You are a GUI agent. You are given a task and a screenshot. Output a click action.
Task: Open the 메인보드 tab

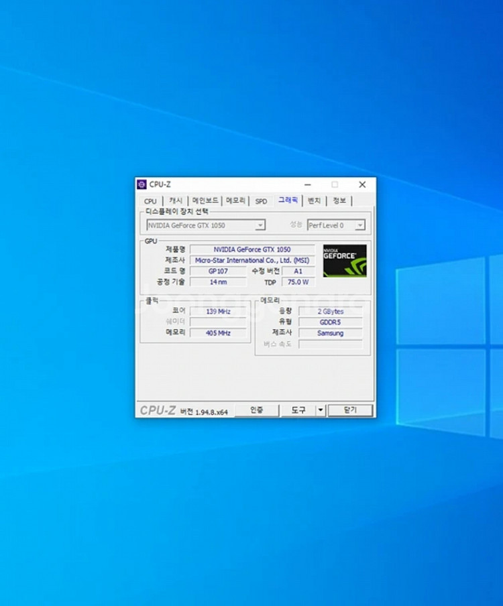point(205,200)
